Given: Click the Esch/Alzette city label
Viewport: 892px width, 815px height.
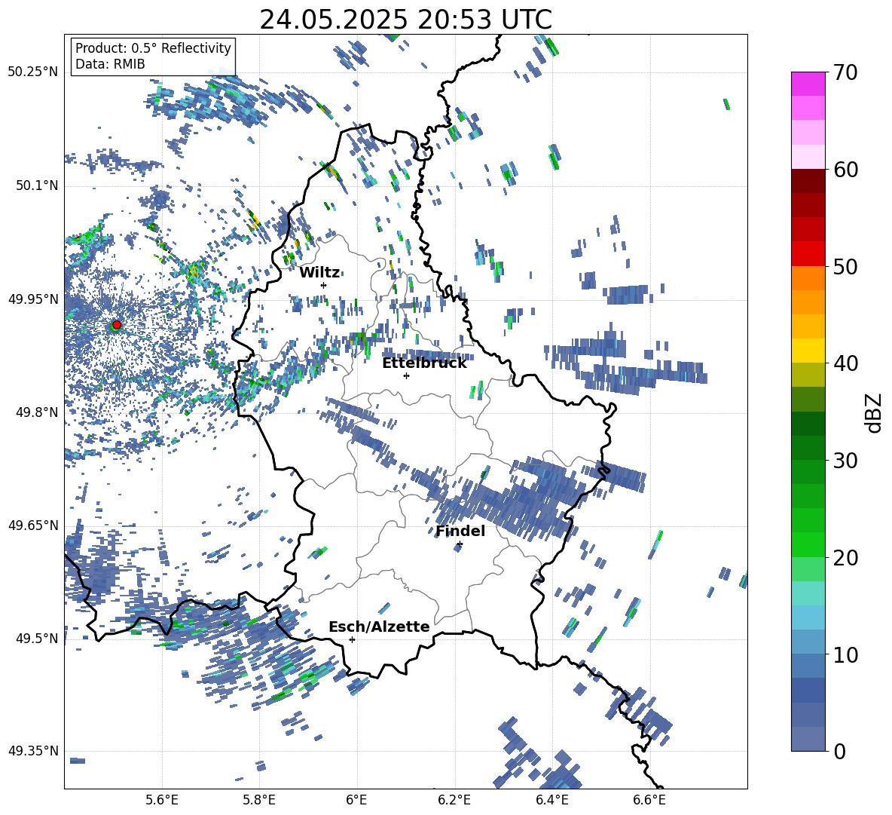Looking at the screenshot, I should 379,627.
